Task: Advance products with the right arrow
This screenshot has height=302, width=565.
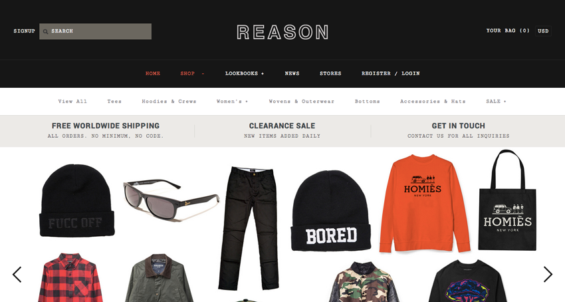Action: coord(548,275)
